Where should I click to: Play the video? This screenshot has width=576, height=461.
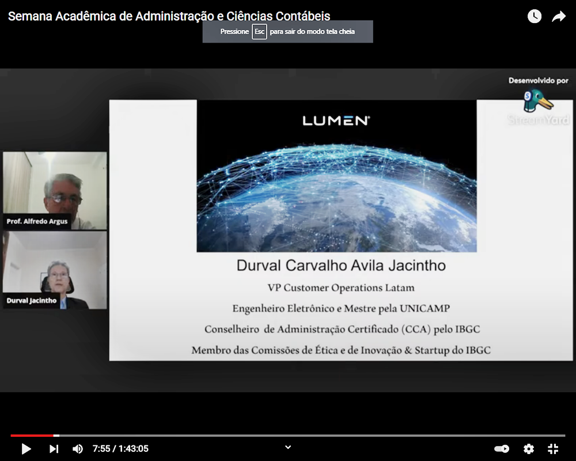pos(26,448)
